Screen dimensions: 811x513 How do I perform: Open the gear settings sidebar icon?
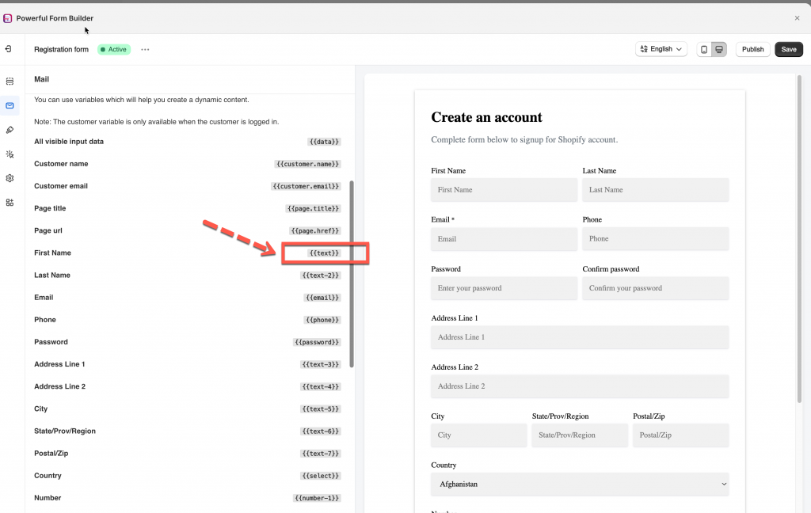pyautogui.click(x=10, y=178)
